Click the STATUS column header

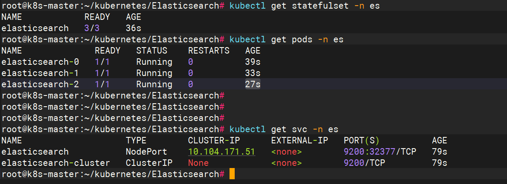[x=152, y=51]
